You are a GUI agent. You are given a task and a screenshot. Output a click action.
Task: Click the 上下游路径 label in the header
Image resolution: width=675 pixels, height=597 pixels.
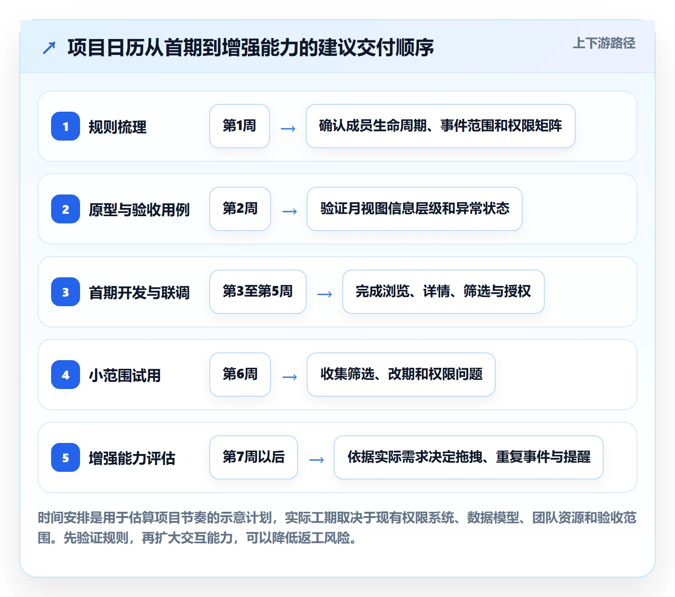[604, 43]
